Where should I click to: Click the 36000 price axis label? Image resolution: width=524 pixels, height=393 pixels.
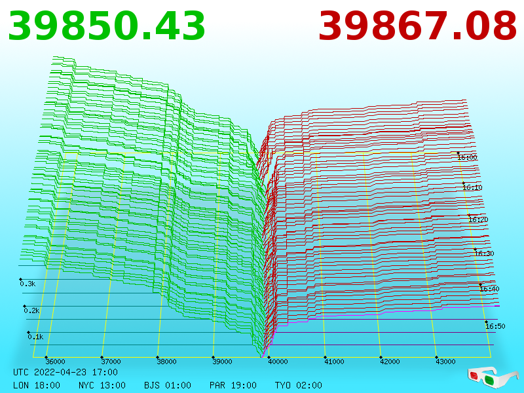click(x=56, y=362)
